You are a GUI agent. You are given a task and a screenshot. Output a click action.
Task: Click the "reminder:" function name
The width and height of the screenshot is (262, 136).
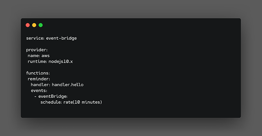click(39, 79)
